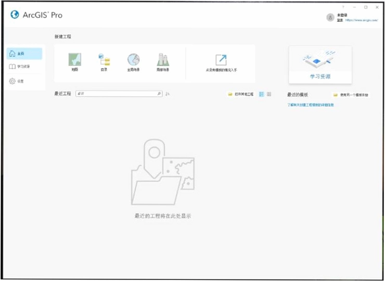385x281 pixels.
Task: Click the magnifier icon in search box
Action: coord(159,94)
